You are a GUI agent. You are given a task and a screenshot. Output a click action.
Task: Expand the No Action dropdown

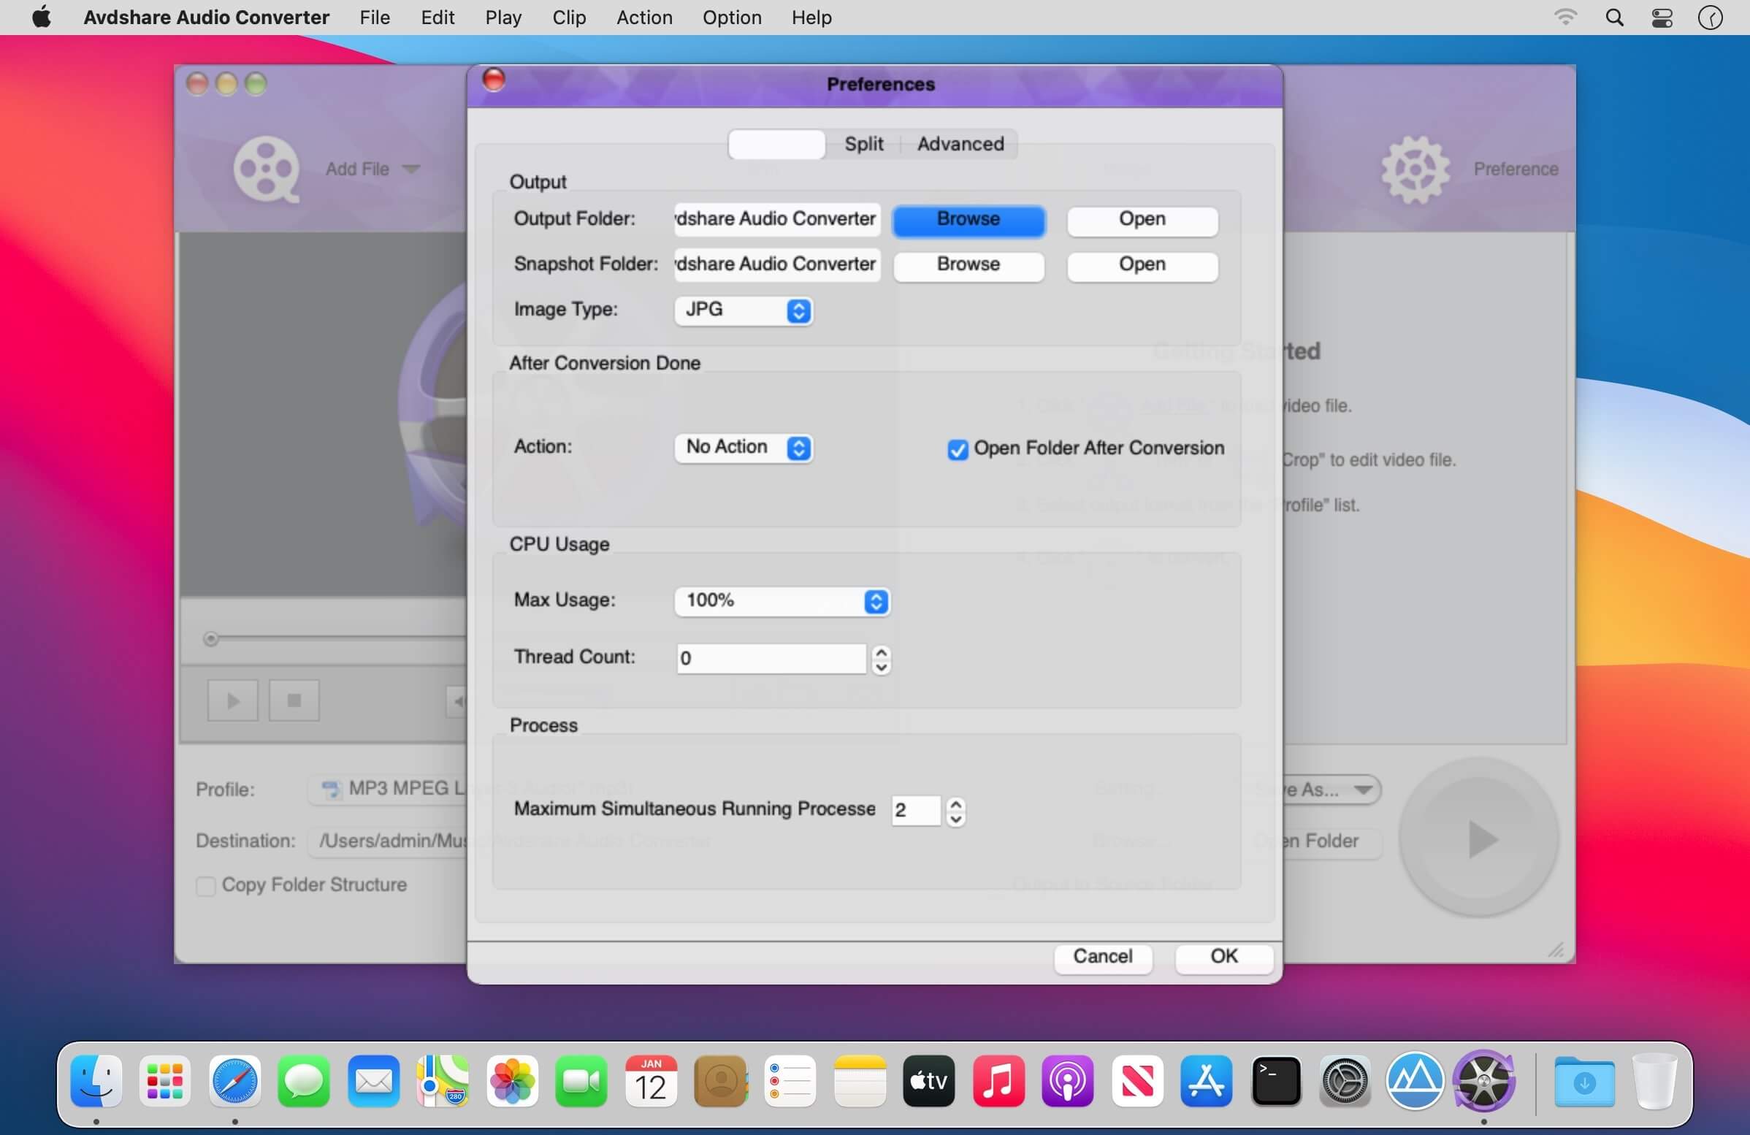(x=744, y=448)
